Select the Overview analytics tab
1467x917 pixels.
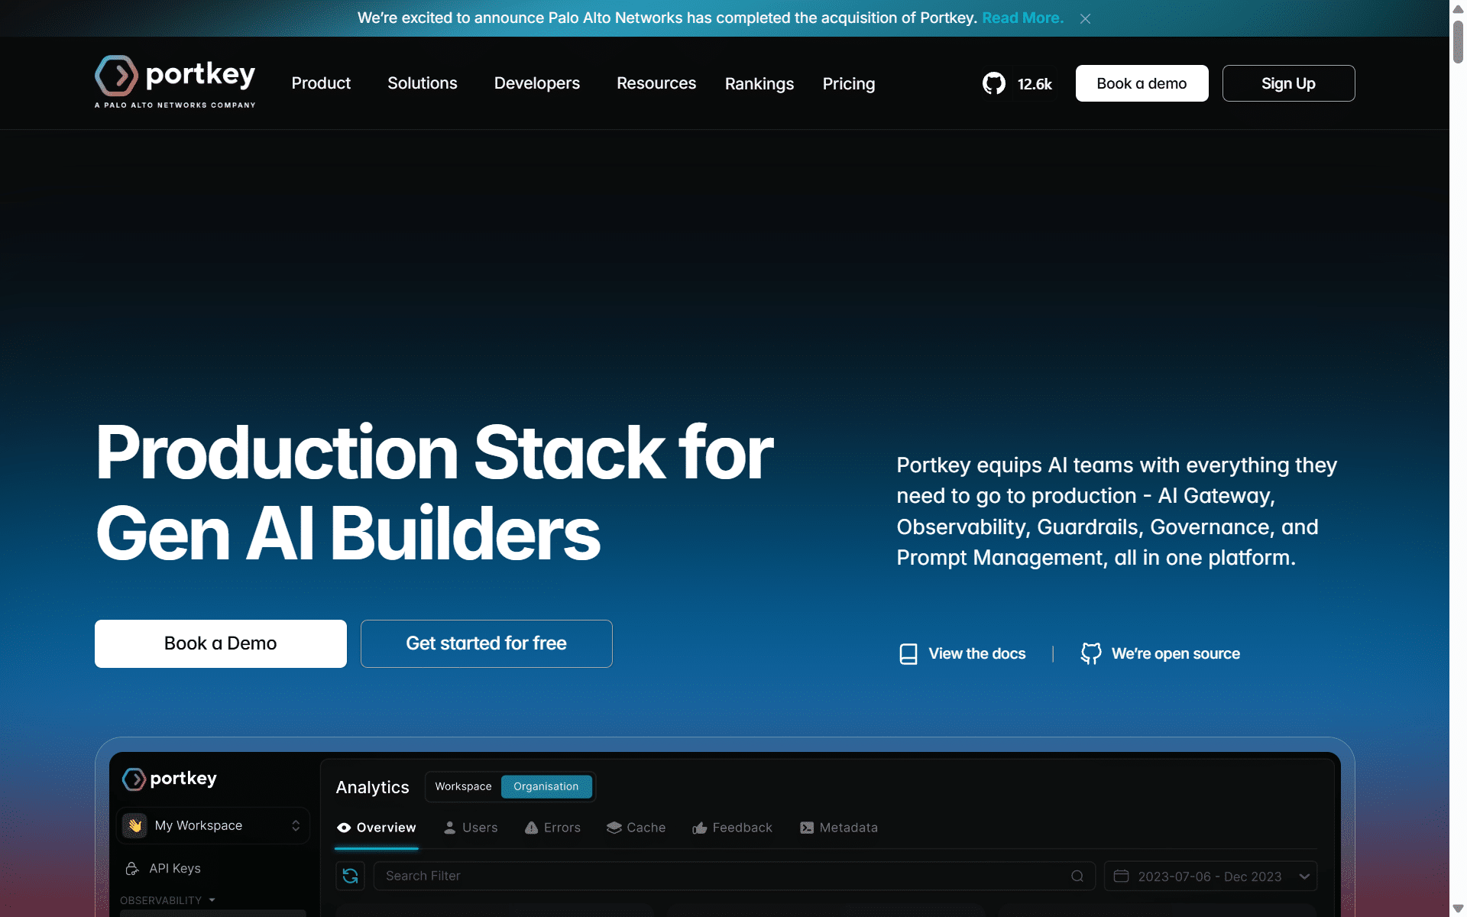point(377,828)
